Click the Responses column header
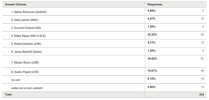 [155, 4]
